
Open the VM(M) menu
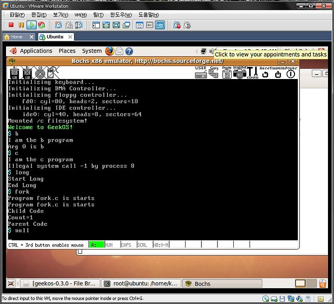pos(81,15)
